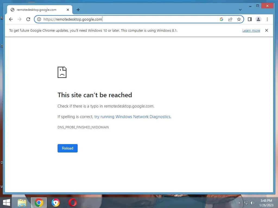Click the sad page error icon

(x=62, y=72)
